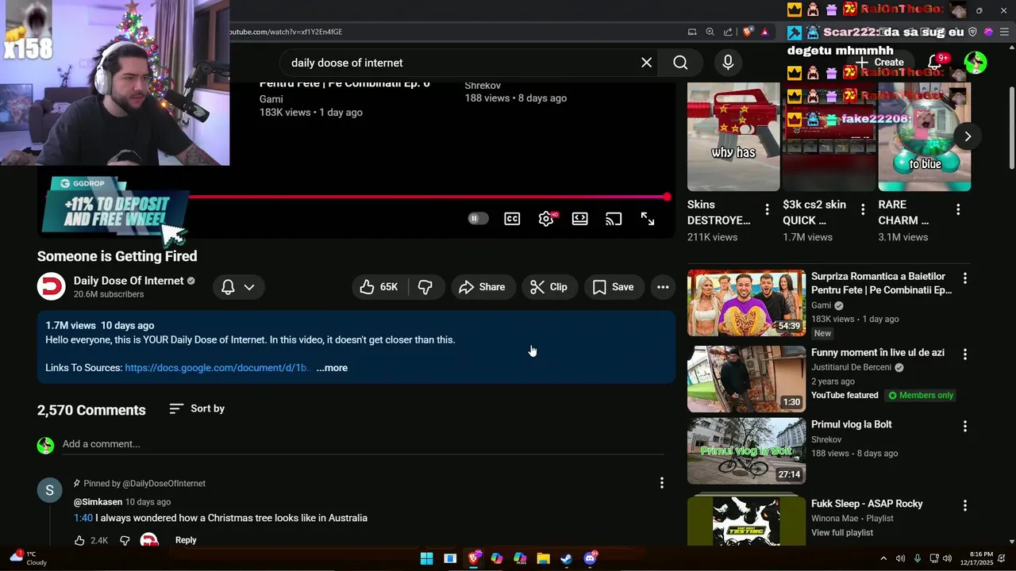Enter full screen in the player
1016x571 pixels.
click(648, 219)
